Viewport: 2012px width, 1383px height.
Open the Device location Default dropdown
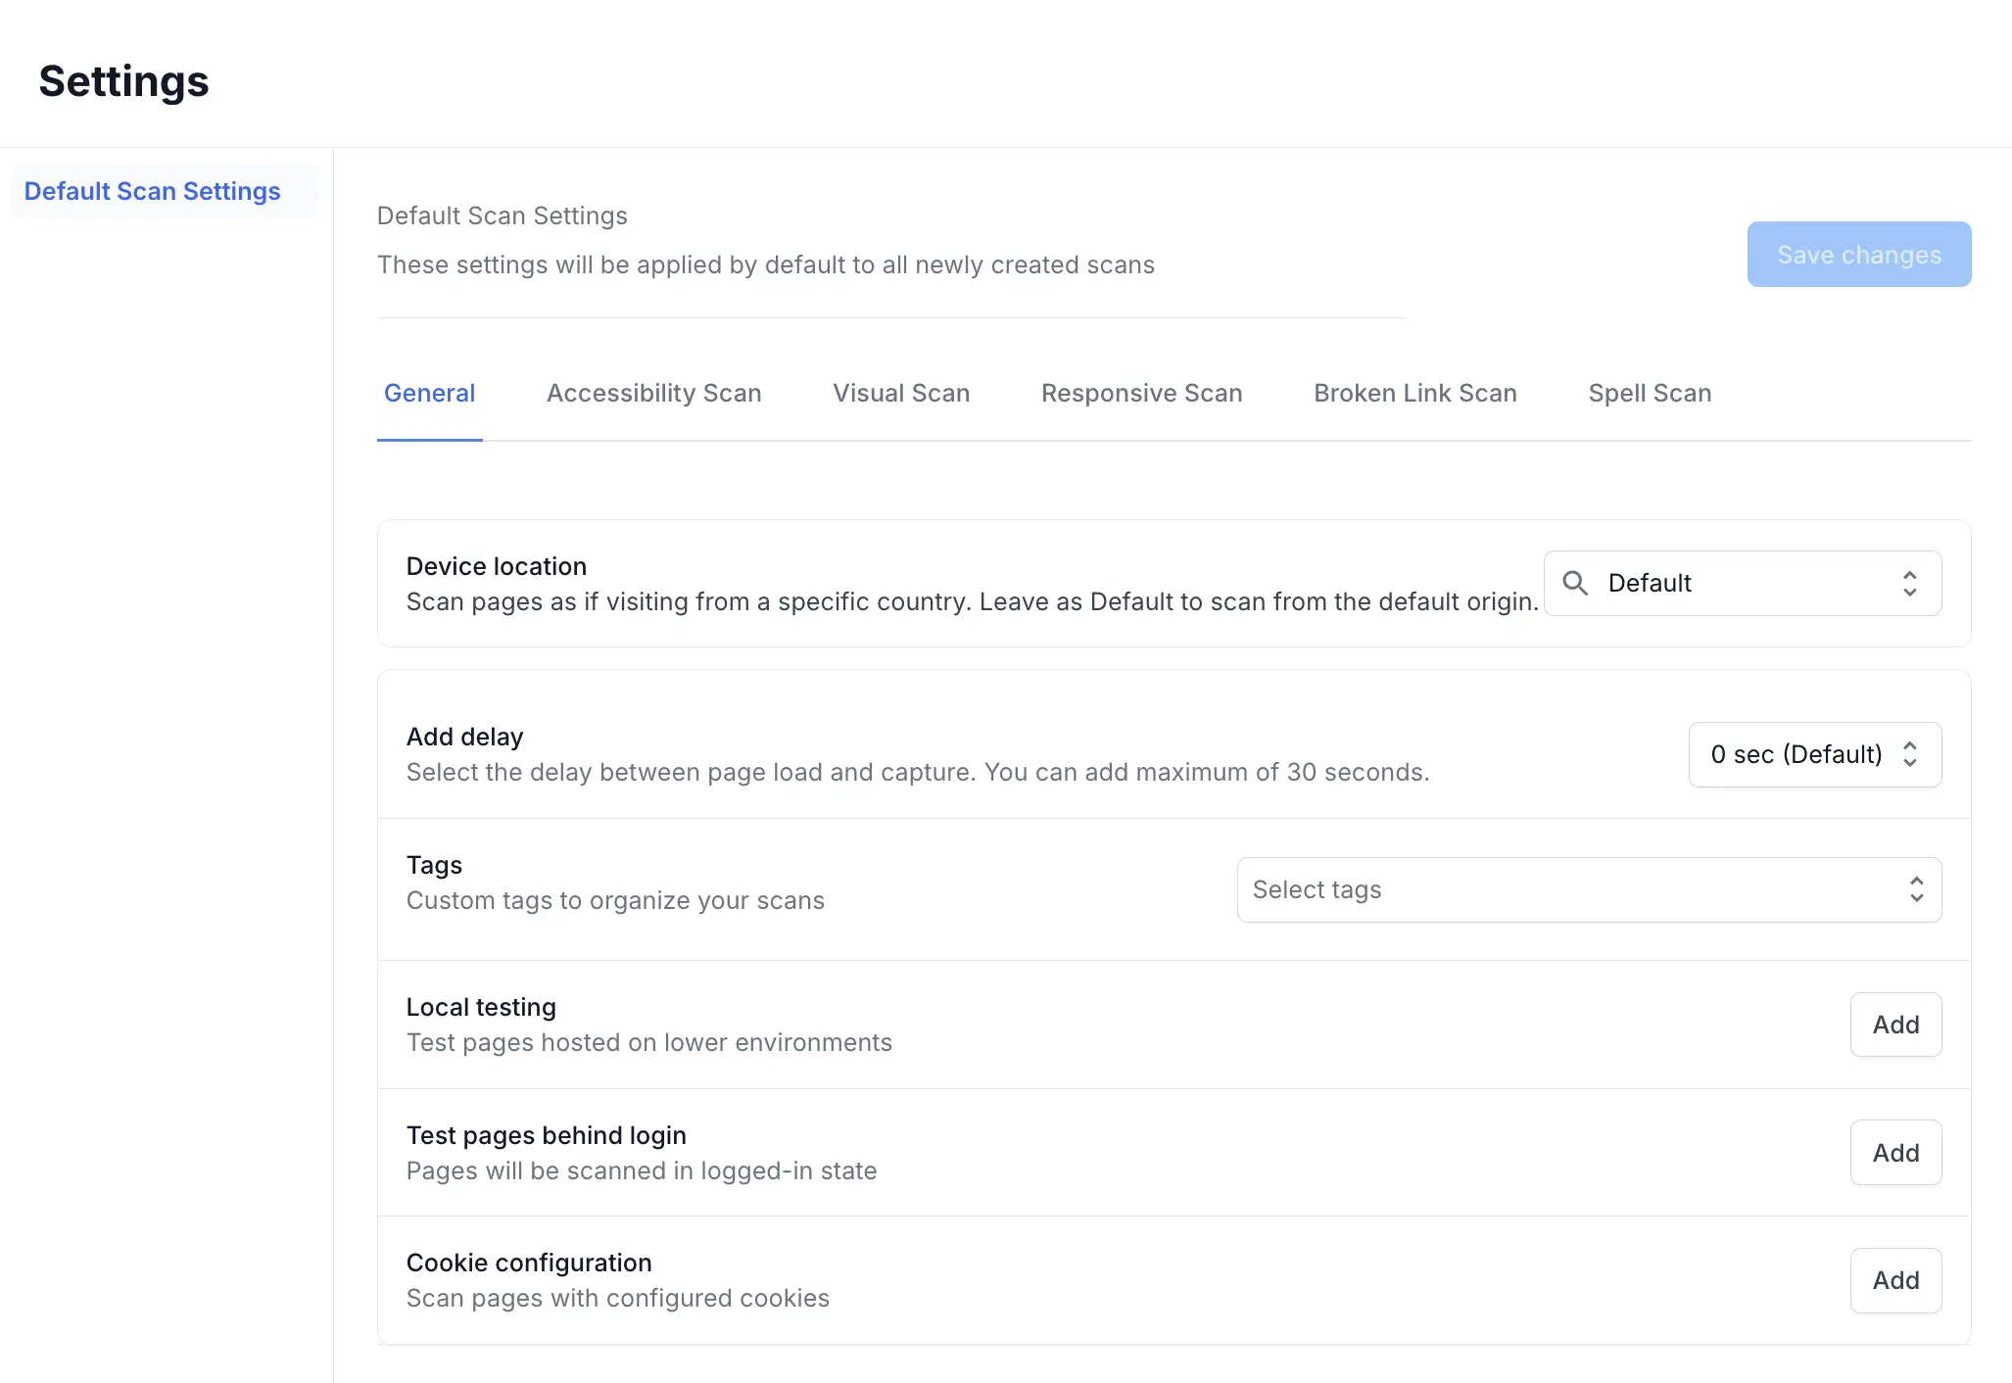[1743, 583]
